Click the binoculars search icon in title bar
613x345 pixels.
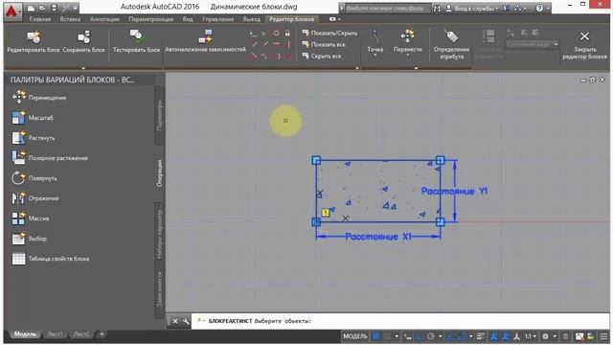coord(437,9)
